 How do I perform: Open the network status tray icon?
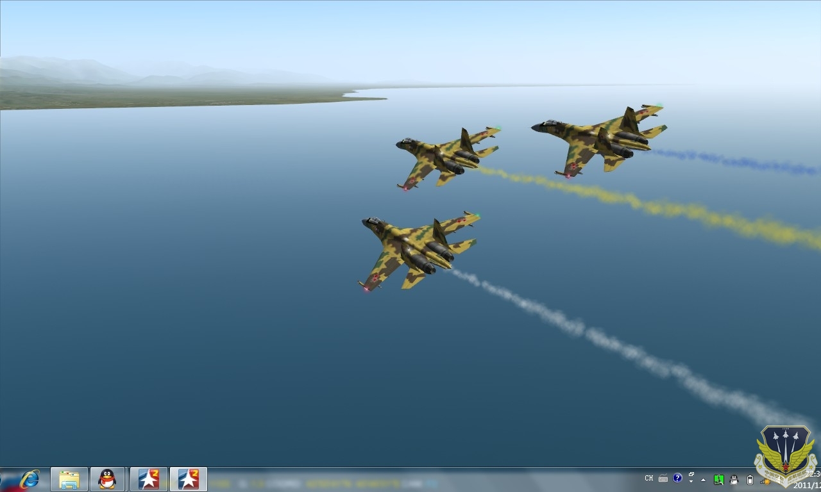[x=765, y=479]
